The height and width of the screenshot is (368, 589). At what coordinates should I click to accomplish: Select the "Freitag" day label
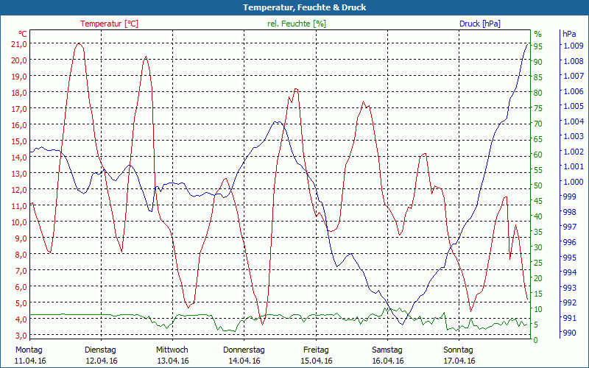coord(316,350)
